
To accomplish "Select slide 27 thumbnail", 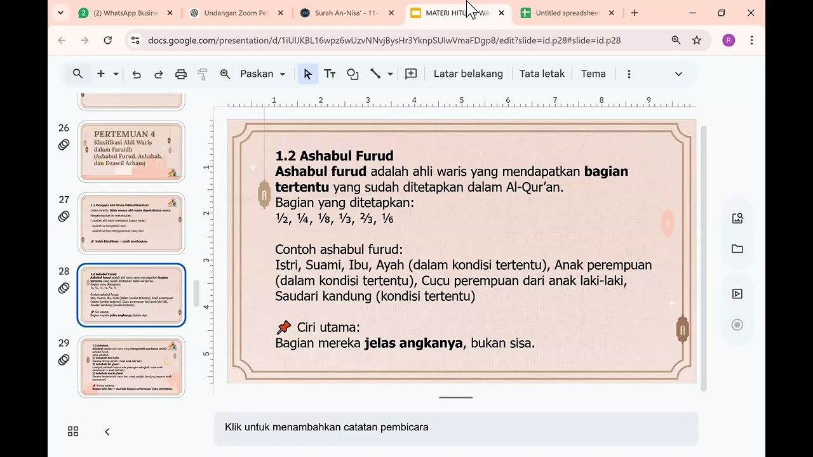I will pos(131,223).
